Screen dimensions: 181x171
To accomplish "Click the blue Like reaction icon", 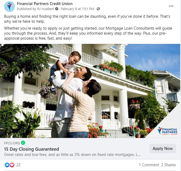I will (x=7, y=165).
